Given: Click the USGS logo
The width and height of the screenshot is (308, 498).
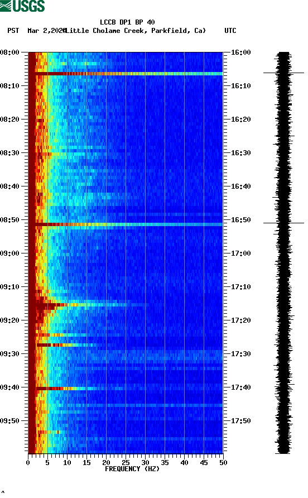Looking at the screenshot, I should click(x=22, y=6).
